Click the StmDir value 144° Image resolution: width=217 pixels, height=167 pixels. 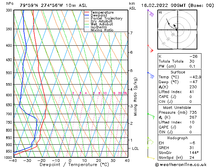pyautogui.click(x=194, y=153)
